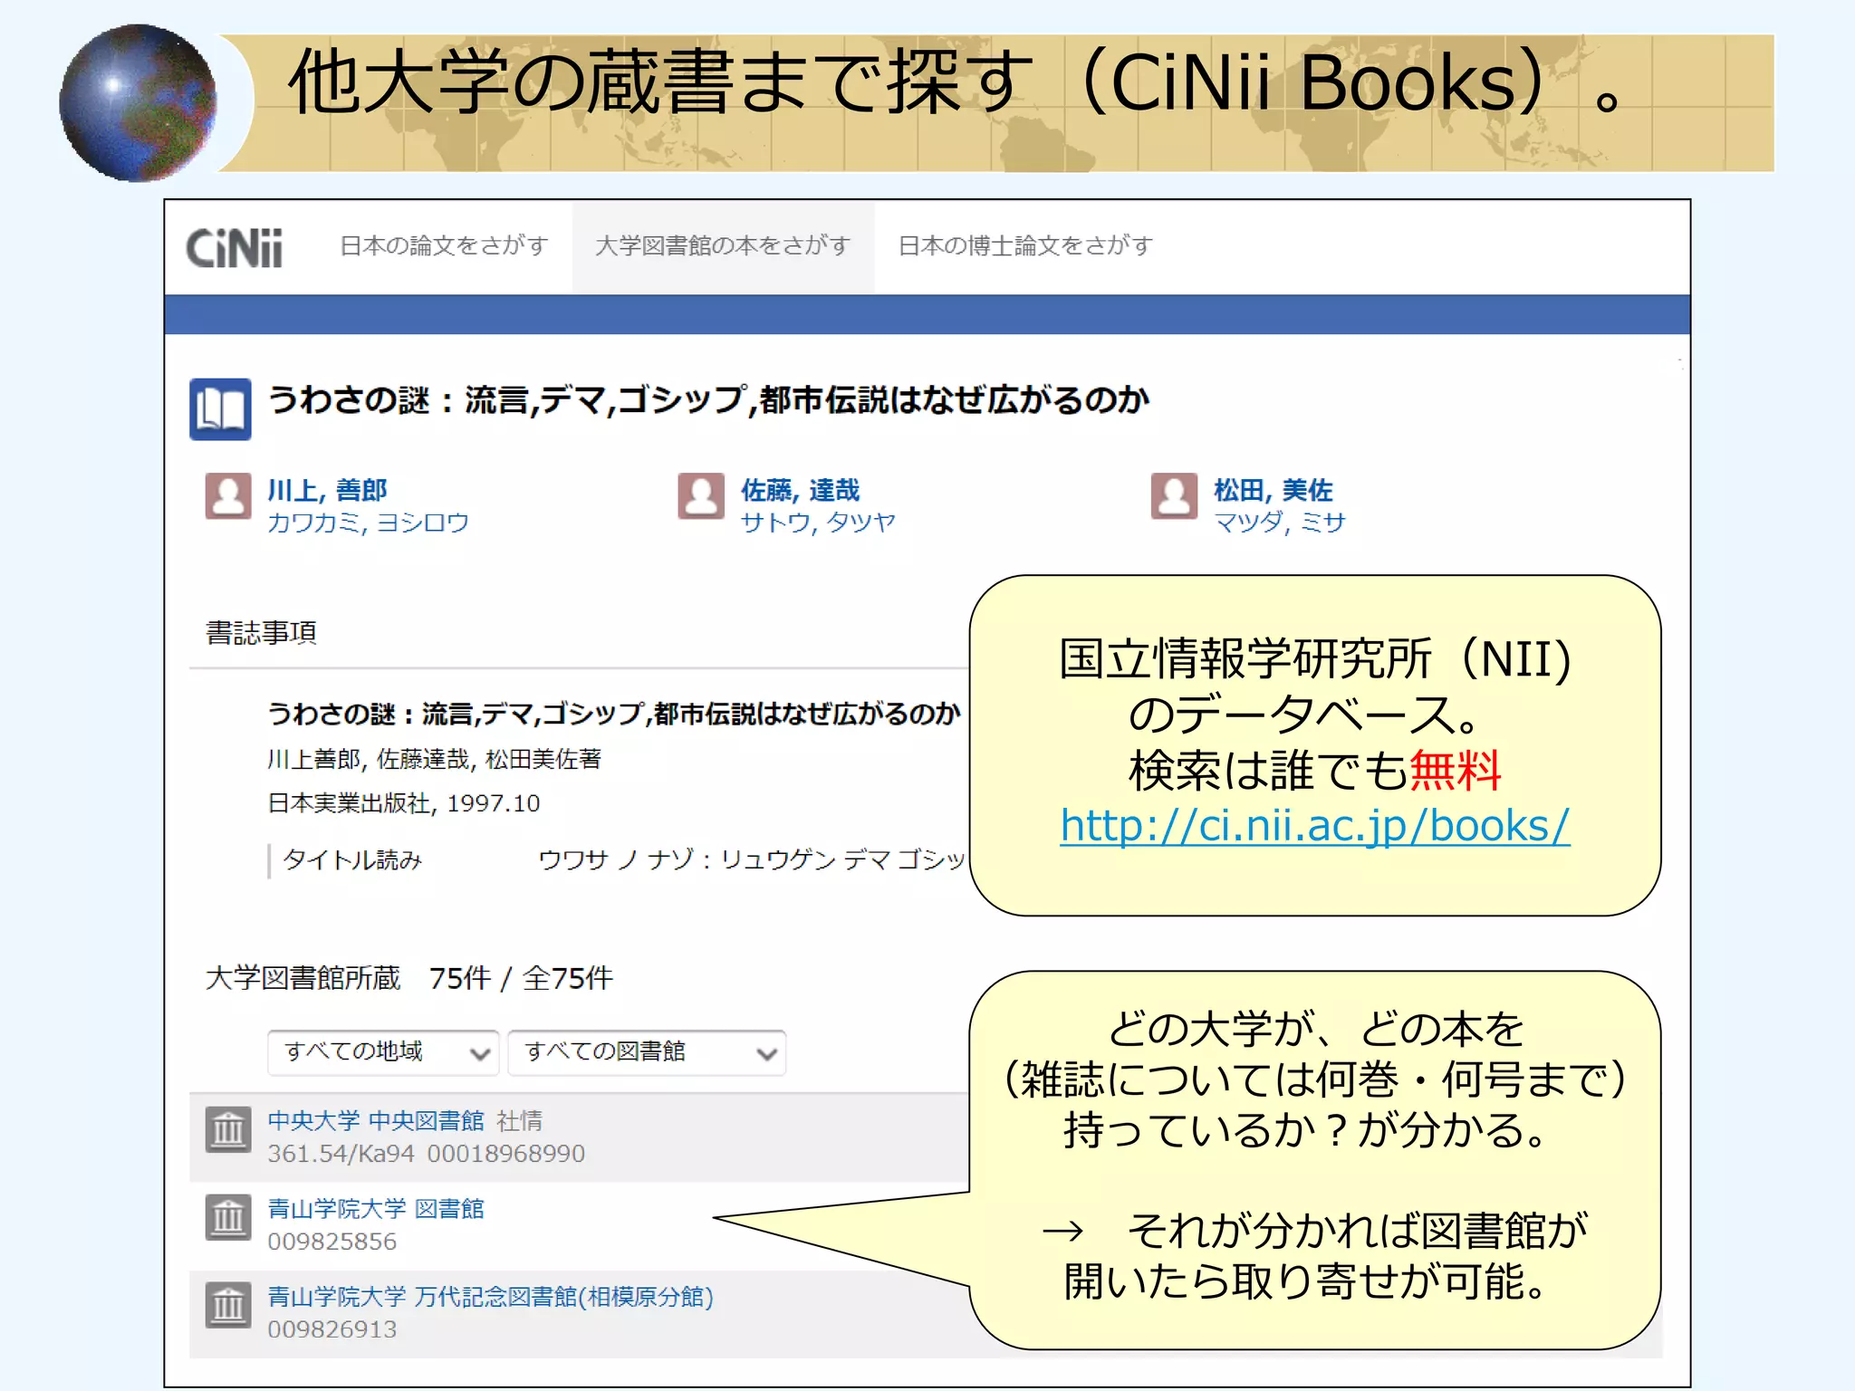Image resolution: width=1855 pixels, height=1391 pixels.
Task: Click the text 日本実業出版社, 1997.10
Action: 403,803
